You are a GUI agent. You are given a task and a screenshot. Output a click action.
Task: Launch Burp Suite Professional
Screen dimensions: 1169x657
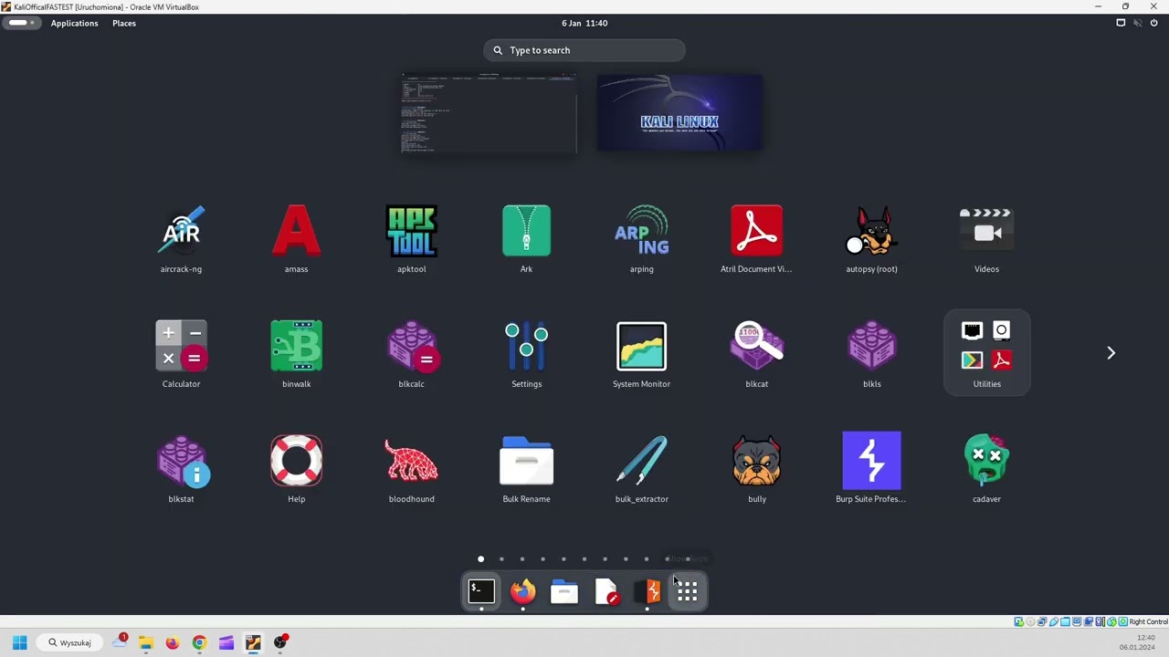(871, 469)
